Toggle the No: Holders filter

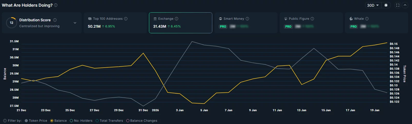coord(81,121)
